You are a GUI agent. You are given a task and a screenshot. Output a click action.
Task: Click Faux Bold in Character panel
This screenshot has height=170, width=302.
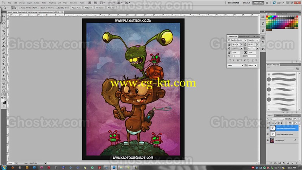click(x=230, y=60)
